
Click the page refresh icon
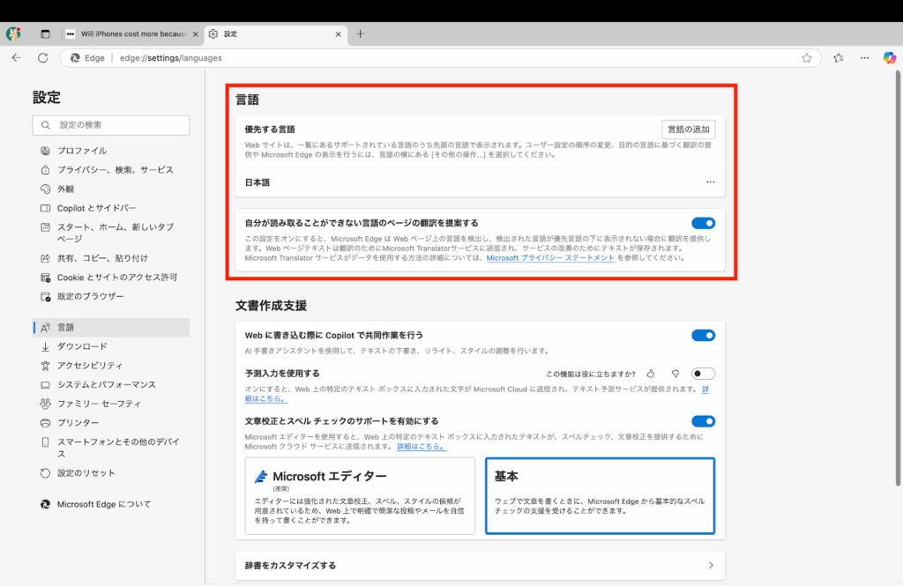pos(42,58)
